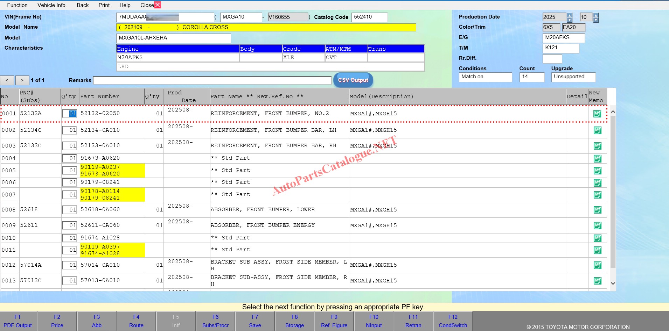The height and width of the screenshot is (331, 669).
Task: Click memo icon for part 52611-0A060
Action: tap(597, 225)
